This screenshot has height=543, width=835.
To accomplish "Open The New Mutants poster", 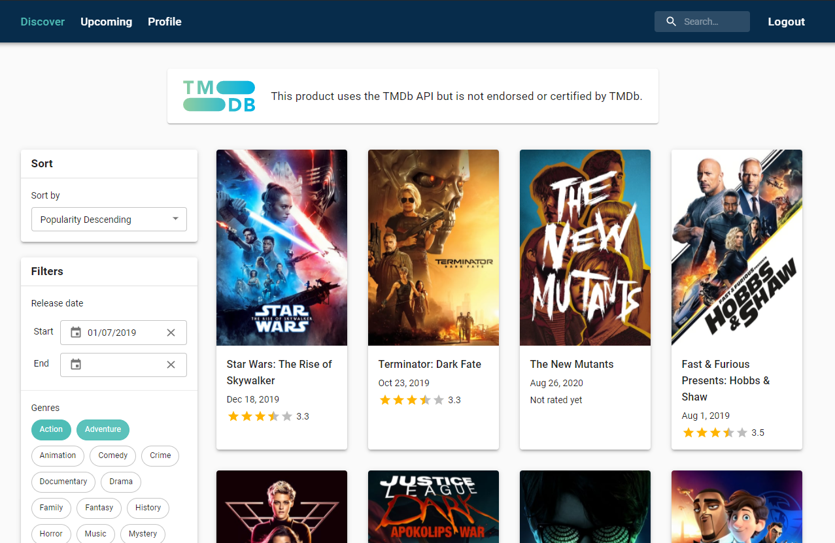I will (x=585, y=248).
